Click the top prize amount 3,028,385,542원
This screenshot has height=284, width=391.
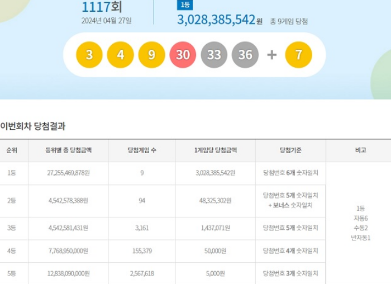coord(220,20)
